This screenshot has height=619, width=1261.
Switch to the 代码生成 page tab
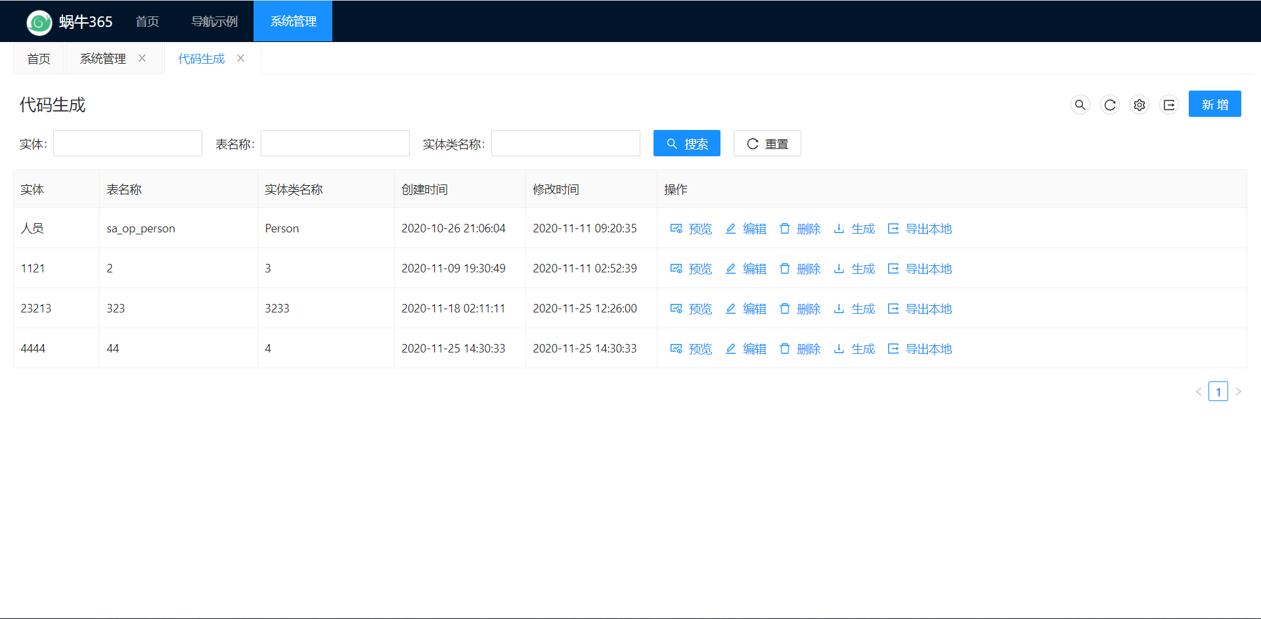201,59
